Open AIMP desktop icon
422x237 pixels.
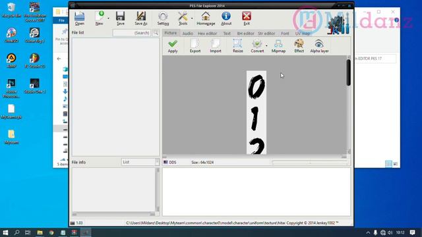point(11,61)
